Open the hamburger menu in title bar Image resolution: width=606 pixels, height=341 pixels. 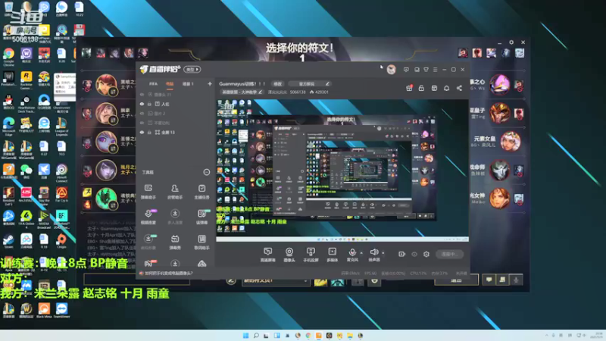[x=435, y=70]
